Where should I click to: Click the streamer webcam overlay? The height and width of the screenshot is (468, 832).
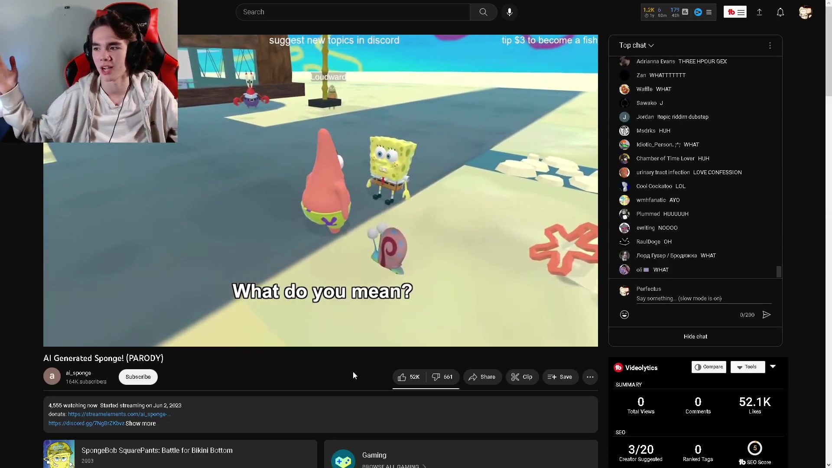point(89,71)
